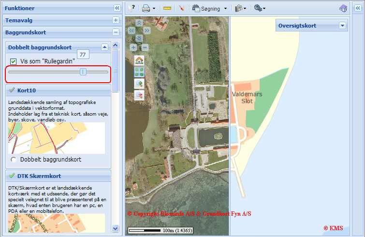Open the Kort10 preview thumbnail
This screenshot has height=237, width=365.
pyautogui.click(x=57, y=138)
